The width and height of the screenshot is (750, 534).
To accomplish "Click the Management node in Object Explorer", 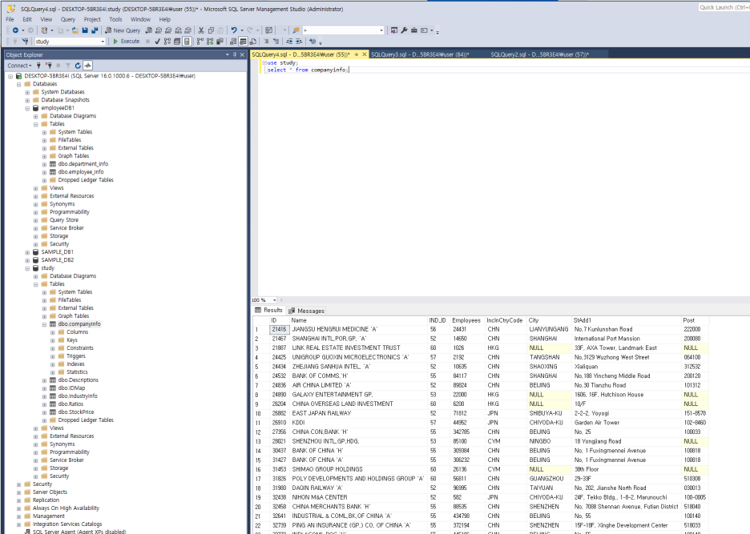I will tap(49, 516).
